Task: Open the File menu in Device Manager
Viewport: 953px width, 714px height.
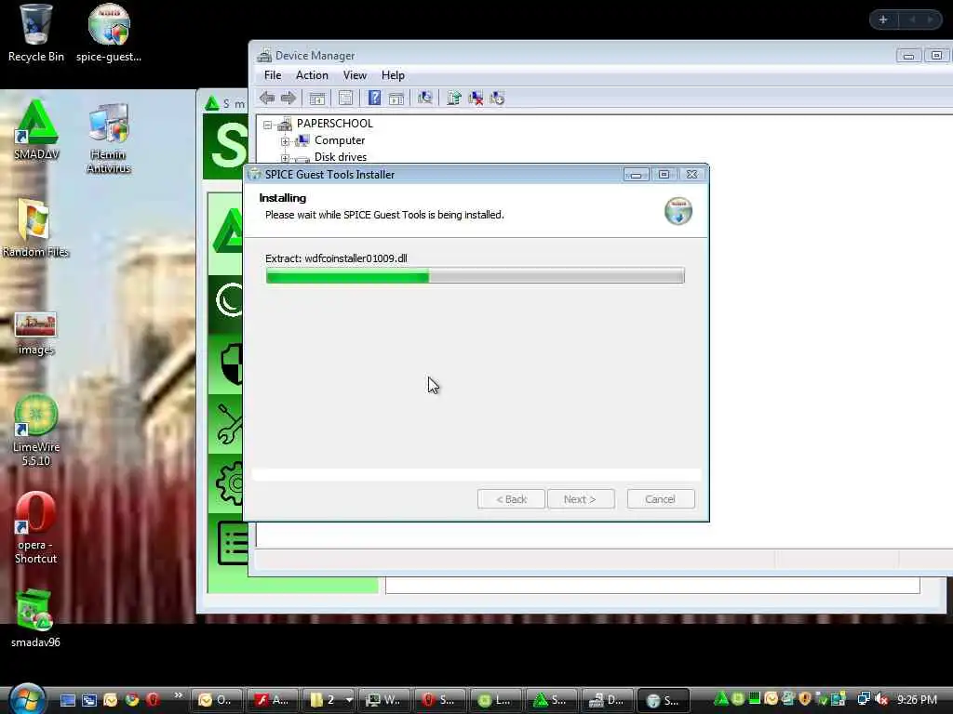Action: 273,75
